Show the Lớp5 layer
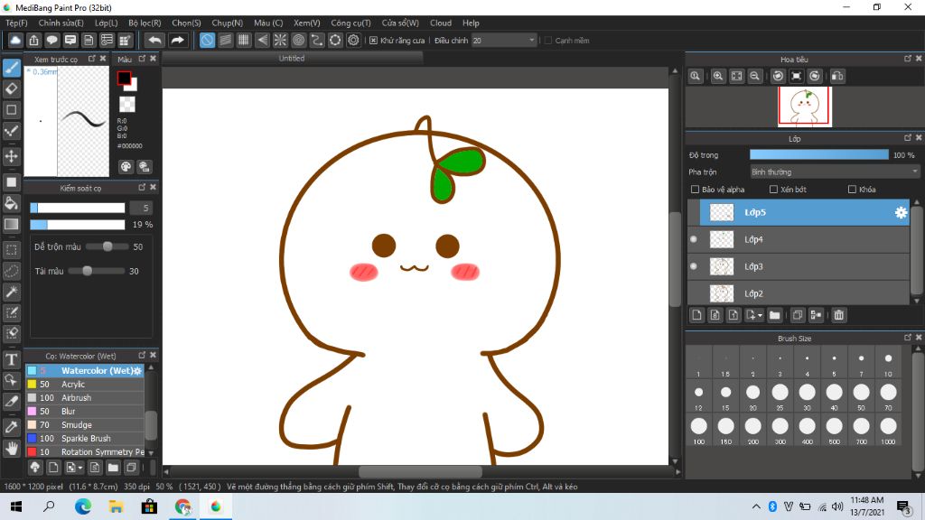This screenshot has height=520, width=925. point(694,212)
